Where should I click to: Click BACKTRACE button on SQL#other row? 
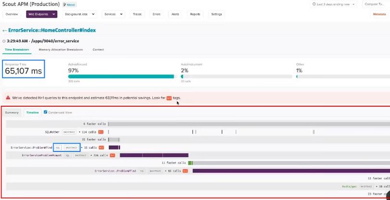pos(69,132)
